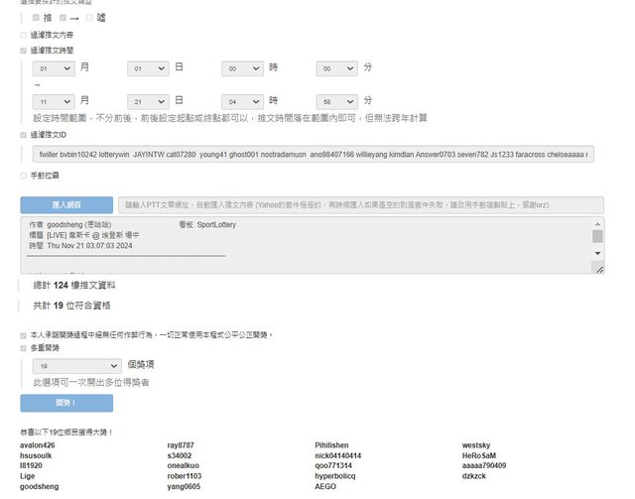This screenshot has width=635, height=499.
Task: Toggle the 噓 boo-type checkbox
Action: click(x=89, y=18)
